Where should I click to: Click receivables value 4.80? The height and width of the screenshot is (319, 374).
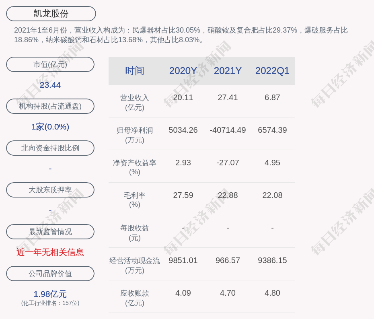(x=272, y=293)
